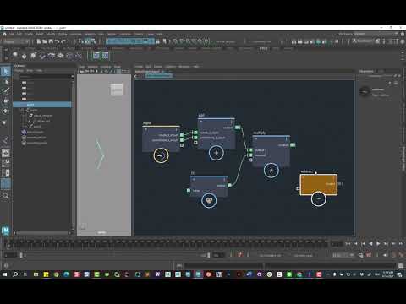Click the green output port of add node
Viewport: 406px width, 304px height.
point(237,128)
